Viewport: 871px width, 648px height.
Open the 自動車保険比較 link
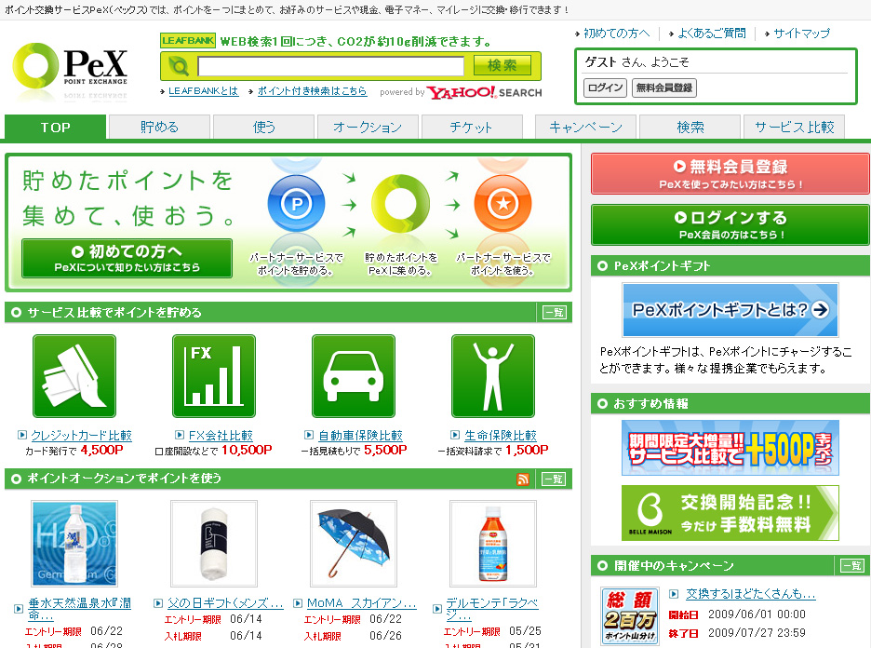360,435
